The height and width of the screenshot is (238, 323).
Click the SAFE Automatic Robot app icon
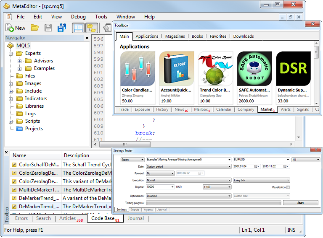coord(254,69)
